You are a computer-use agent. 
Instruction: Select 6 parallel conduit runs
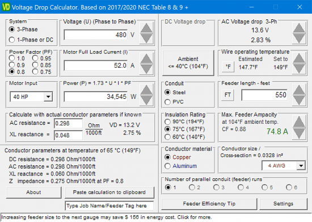(x=292, y=187)
